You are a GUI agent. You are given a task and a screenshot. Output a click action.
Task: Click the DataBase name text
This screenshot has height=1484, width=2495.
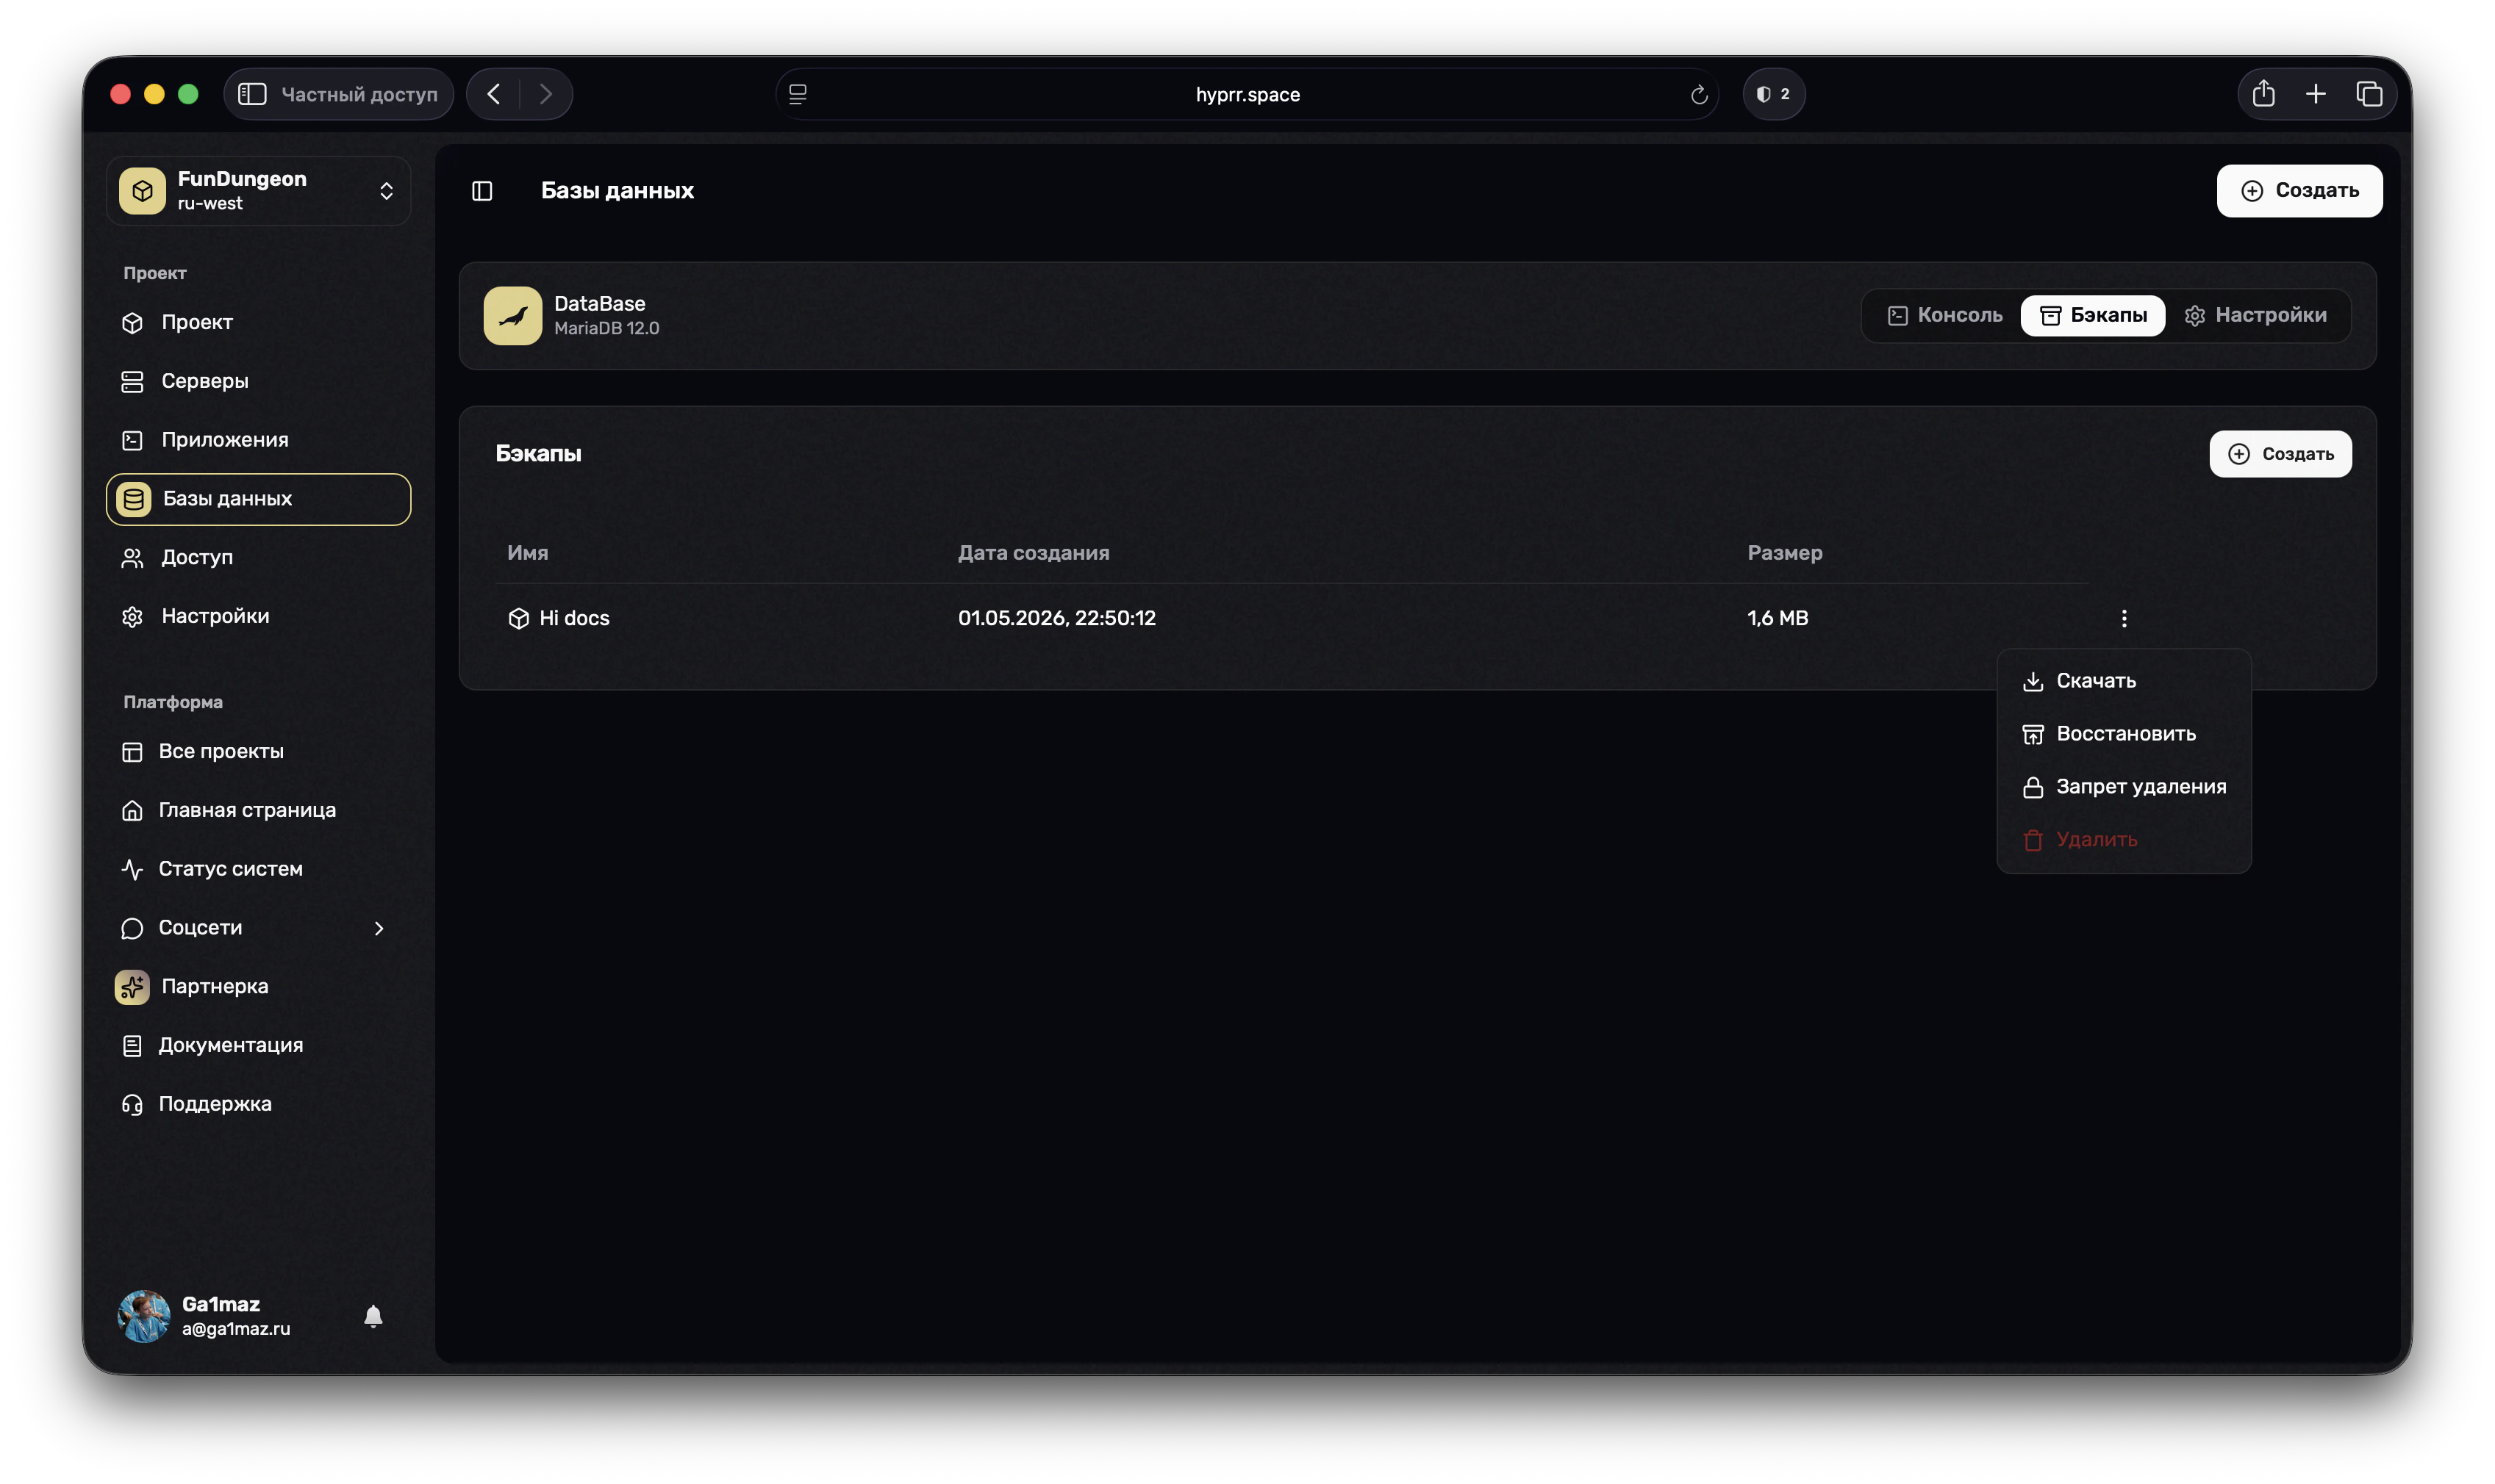[599, 303]
